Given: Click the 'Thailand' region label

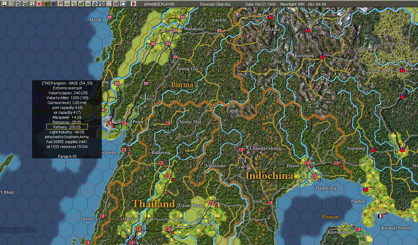Looking at the screenshot, I should [x=153, y=204].
